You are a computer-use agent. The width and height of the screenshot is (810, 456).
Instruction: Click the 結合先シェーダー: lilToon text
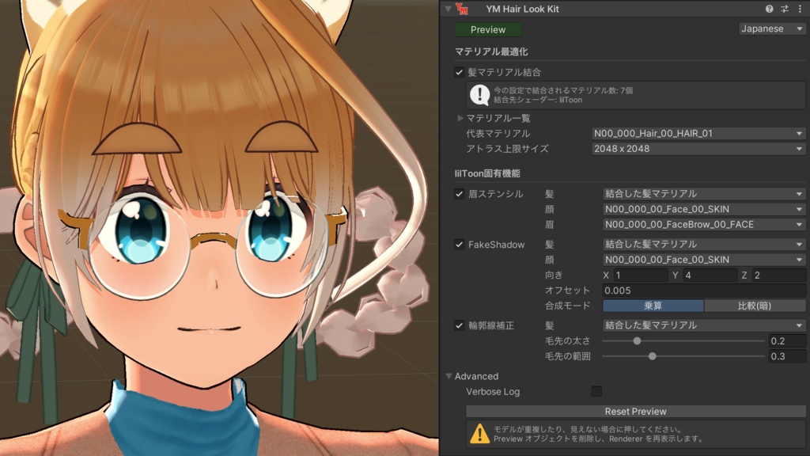click(538, 100)
